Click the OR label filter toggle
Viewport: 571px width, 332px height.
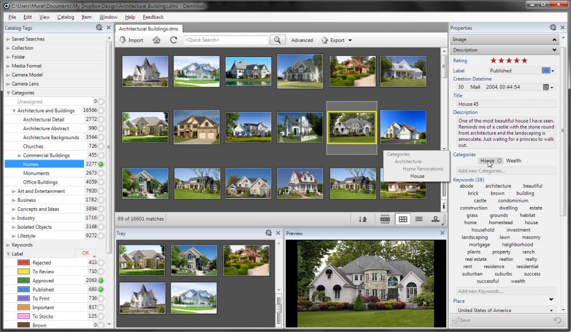(85, 253)
